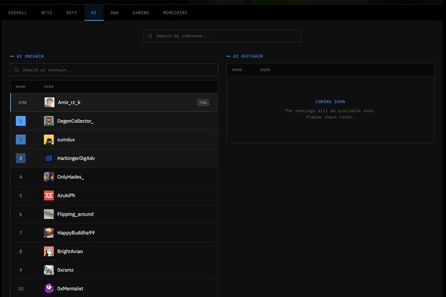
Task: Click the magnifier icon in username search
Action: (x=150, y=36)
